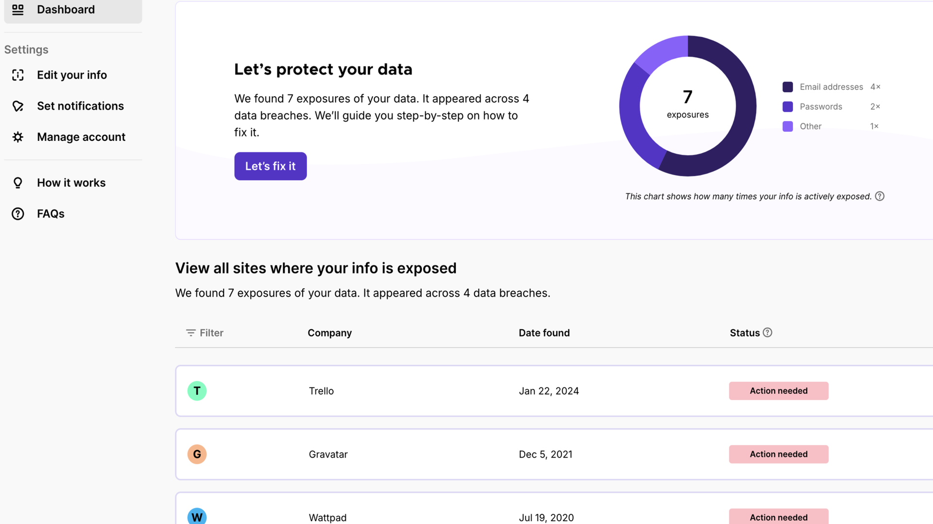The width and height of the screenshot is (933, 524).
Task: Click the Gravatar avatar letter G
Action: pyautogui.click(x=197, y=454)
